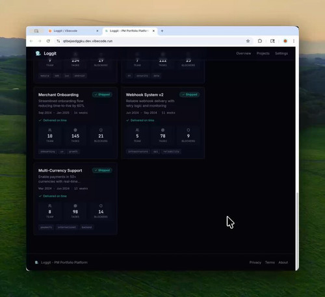Close the Loggit | Vibecode tab
The width and height of the screenshot is (325, 297).
click(97, 31)
